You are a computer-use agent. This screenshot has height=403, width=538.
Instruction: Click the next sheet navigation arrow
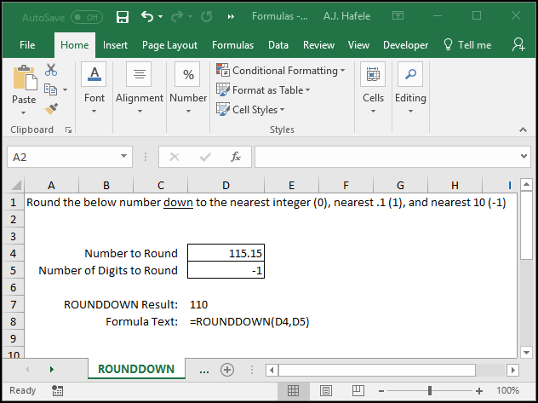click(x=51, y=370)
